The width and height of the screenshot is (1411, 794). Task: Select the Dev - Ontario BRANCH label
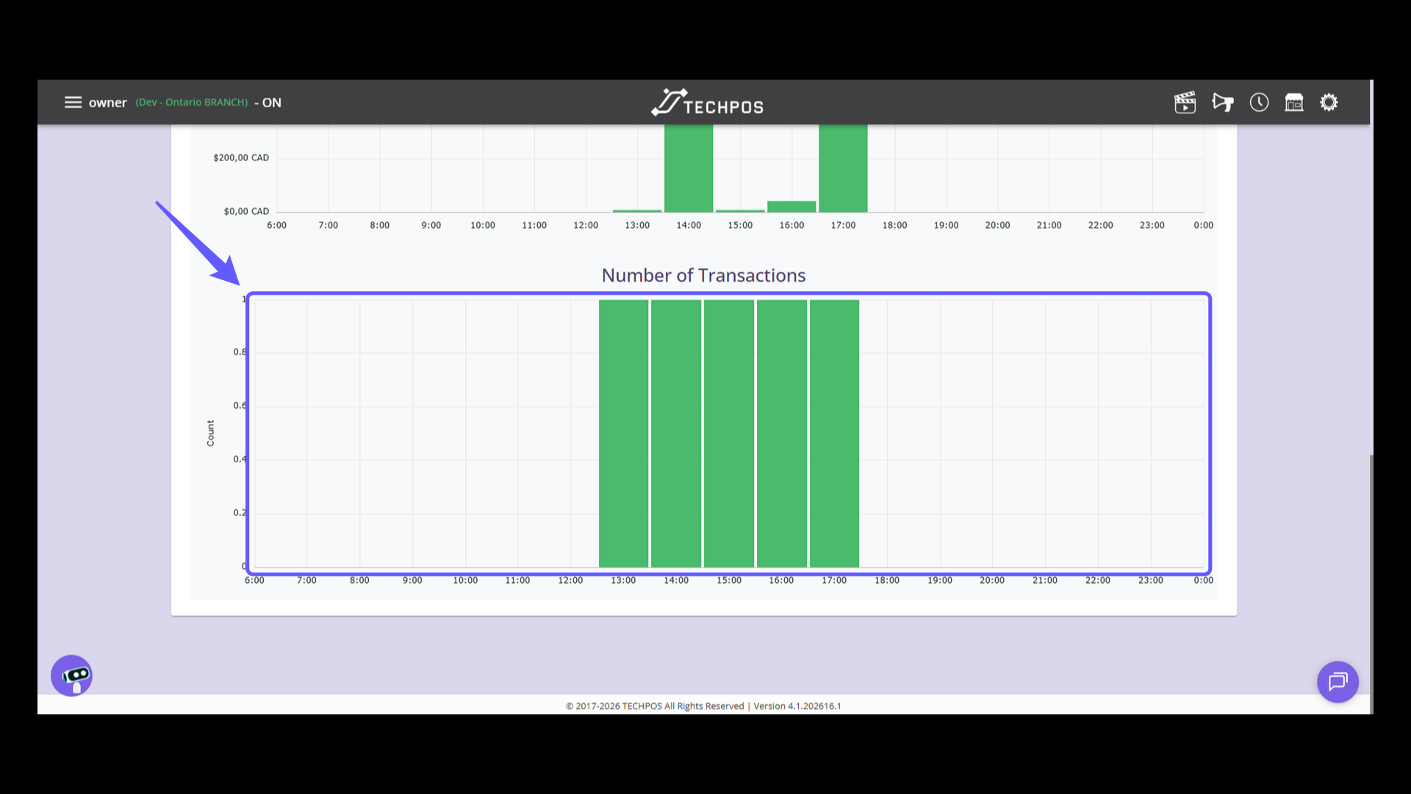pyautogui.click(x=191, y=102)
